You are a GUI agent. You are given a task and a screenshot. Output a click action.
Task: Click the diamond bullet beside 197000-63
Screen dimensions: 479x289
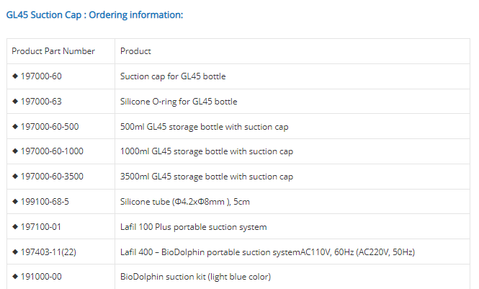click(15, 102)
